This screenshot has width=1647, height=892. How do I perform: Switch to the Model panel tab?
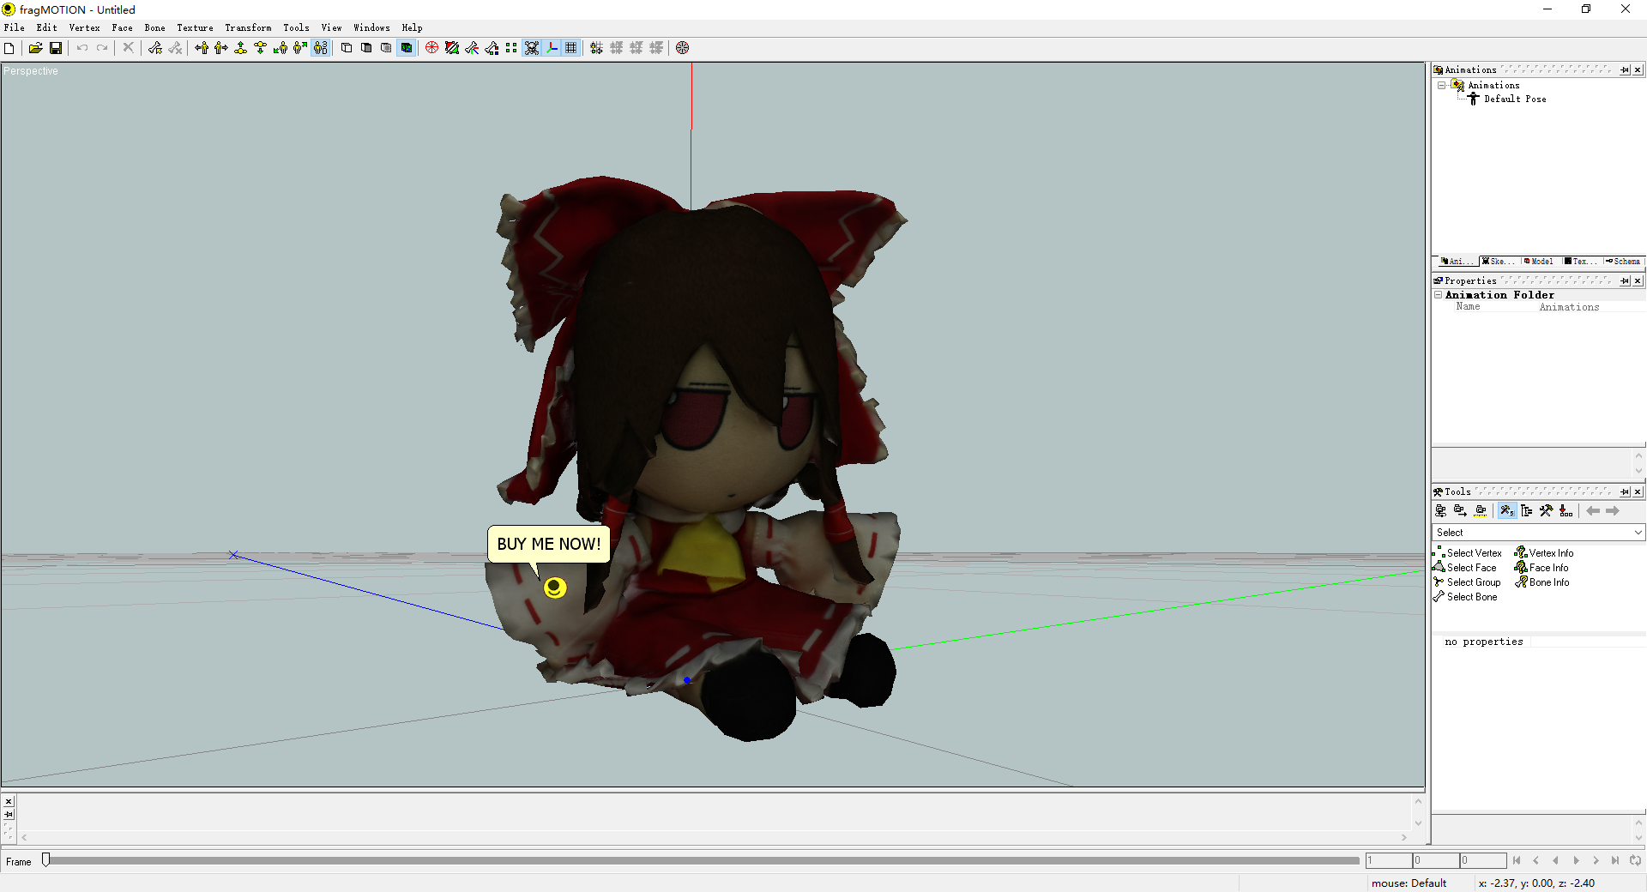[1539, 262]
